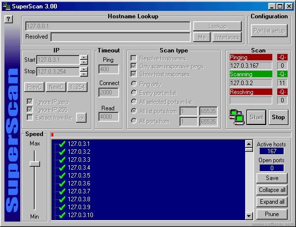
Task: Click the -Q- button next to Scanning
Action: tap(282, 74)
